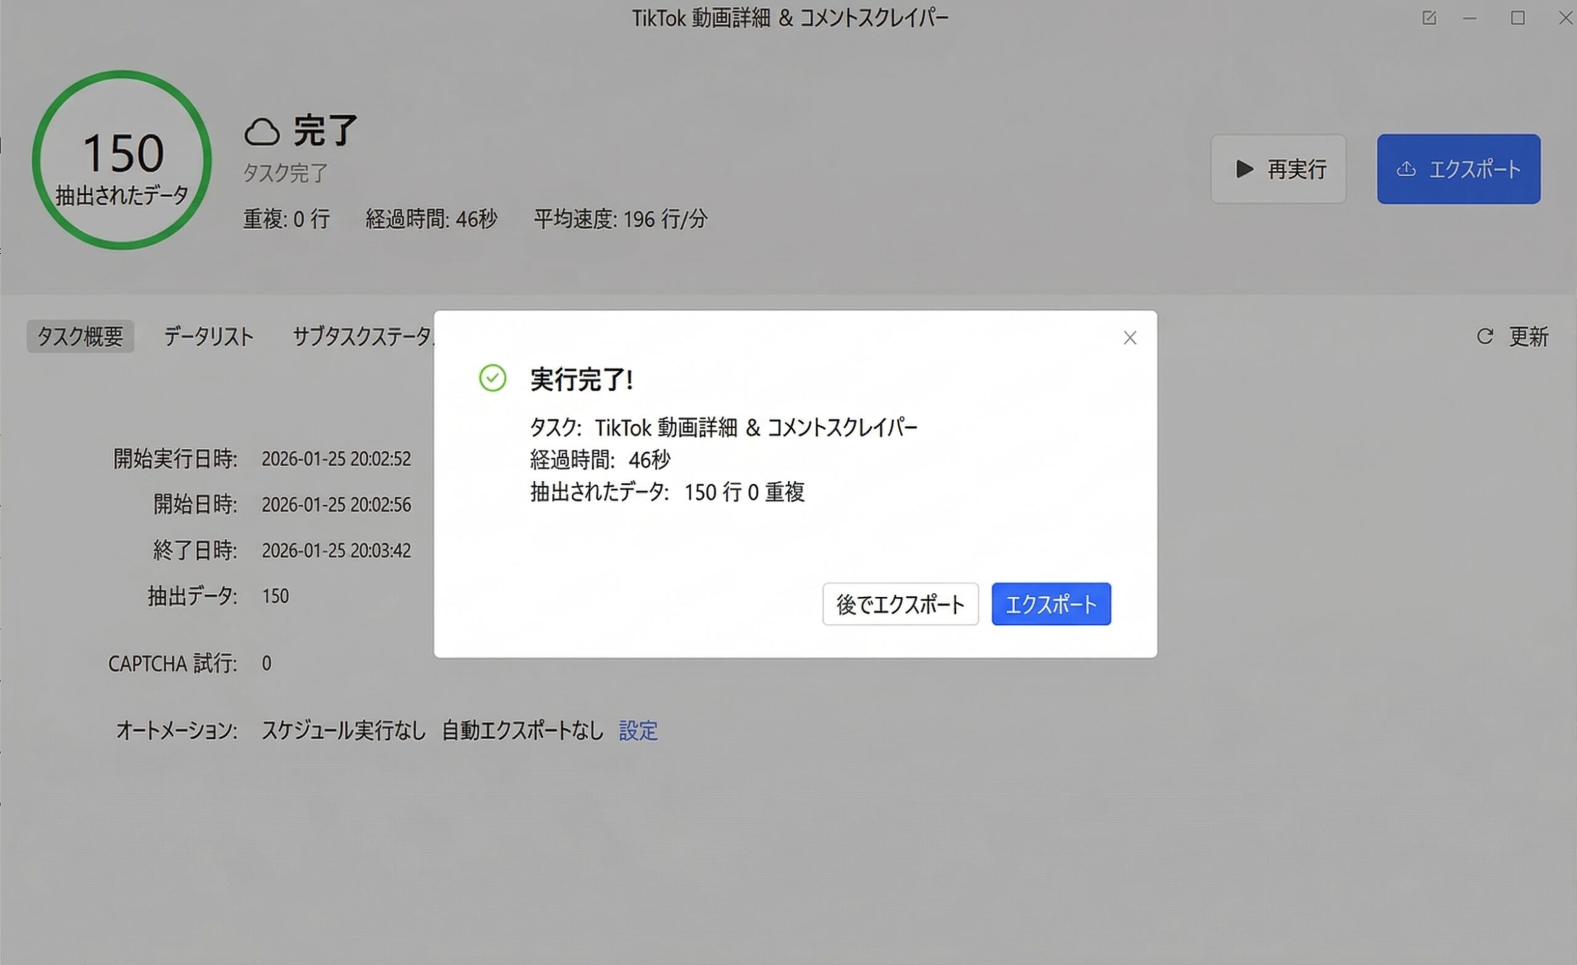Open the automation 設定 link

tap(638, 730)
